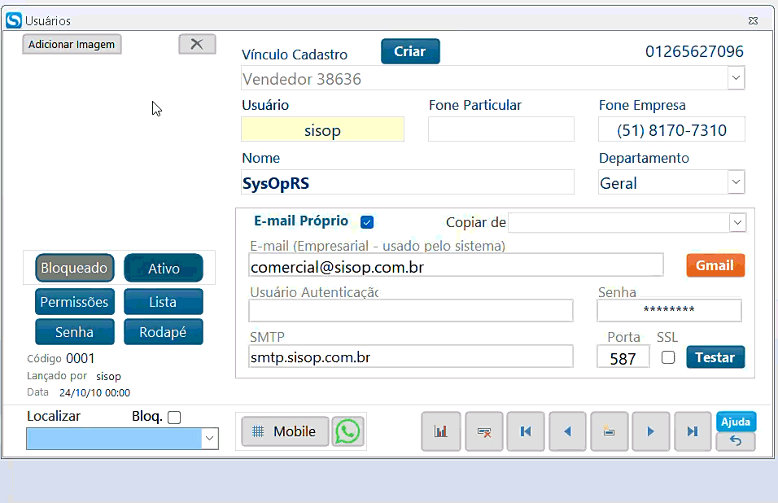Viewport: 778px width, 503px height.
Task: Go to the first user record
Action: pos(526,431)
